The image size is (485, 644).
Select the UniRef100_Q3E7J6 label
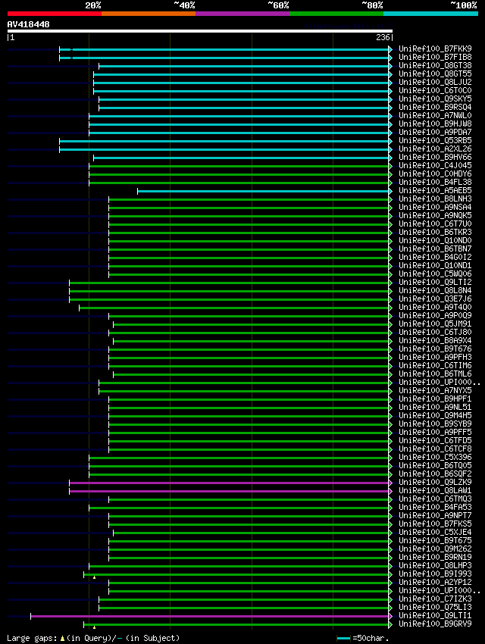pyautogui.click(x=435, y=299)
